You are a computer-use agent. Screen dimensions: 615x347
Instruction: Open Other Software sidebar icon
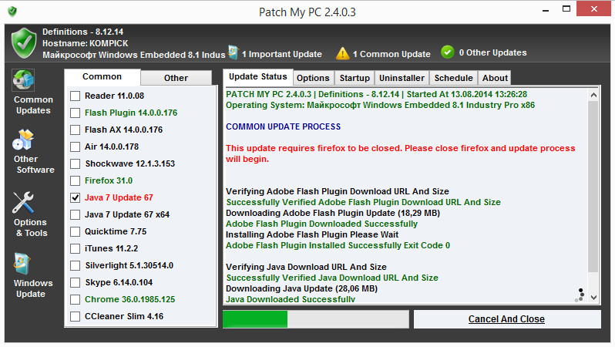[23, 140]
